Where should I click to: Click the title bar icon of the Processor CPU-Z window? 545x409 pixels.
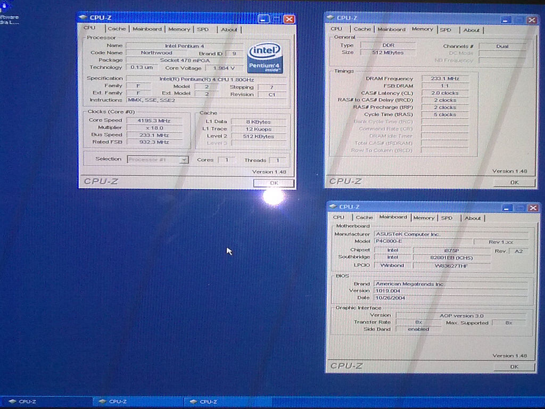(83, 18)
